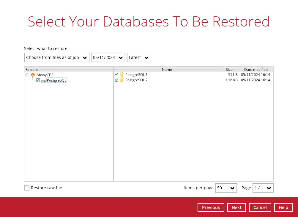This screenshot has width=298, height=217.
Task: Open the 'Choose from files as of job' dropdown
Action: tap(56, 57)
